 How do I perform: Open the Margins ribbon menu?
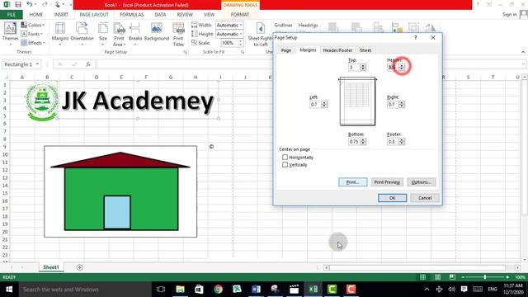pyautogui.click(x=60, y=34)
